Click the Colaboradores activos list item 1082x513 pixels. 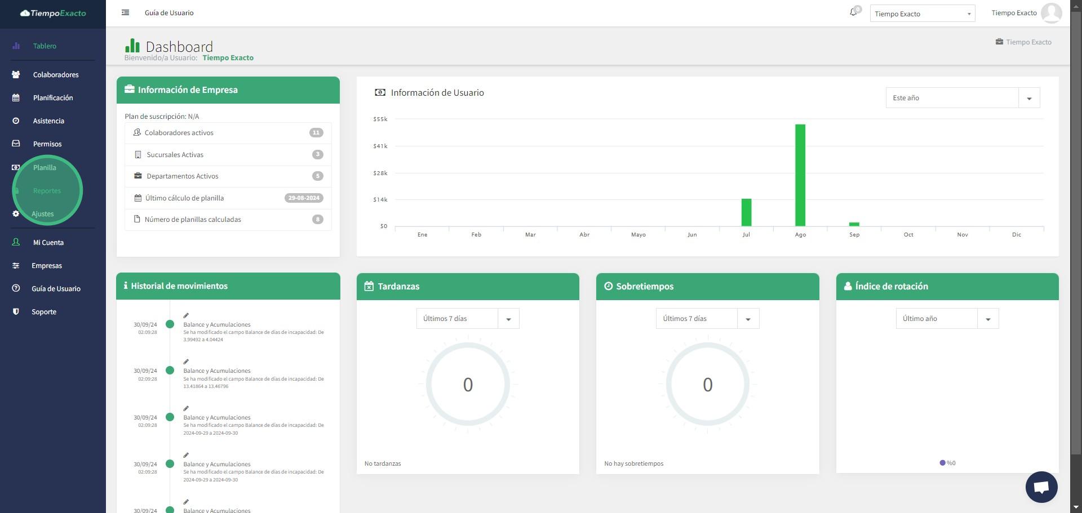(x=228, y=133)
